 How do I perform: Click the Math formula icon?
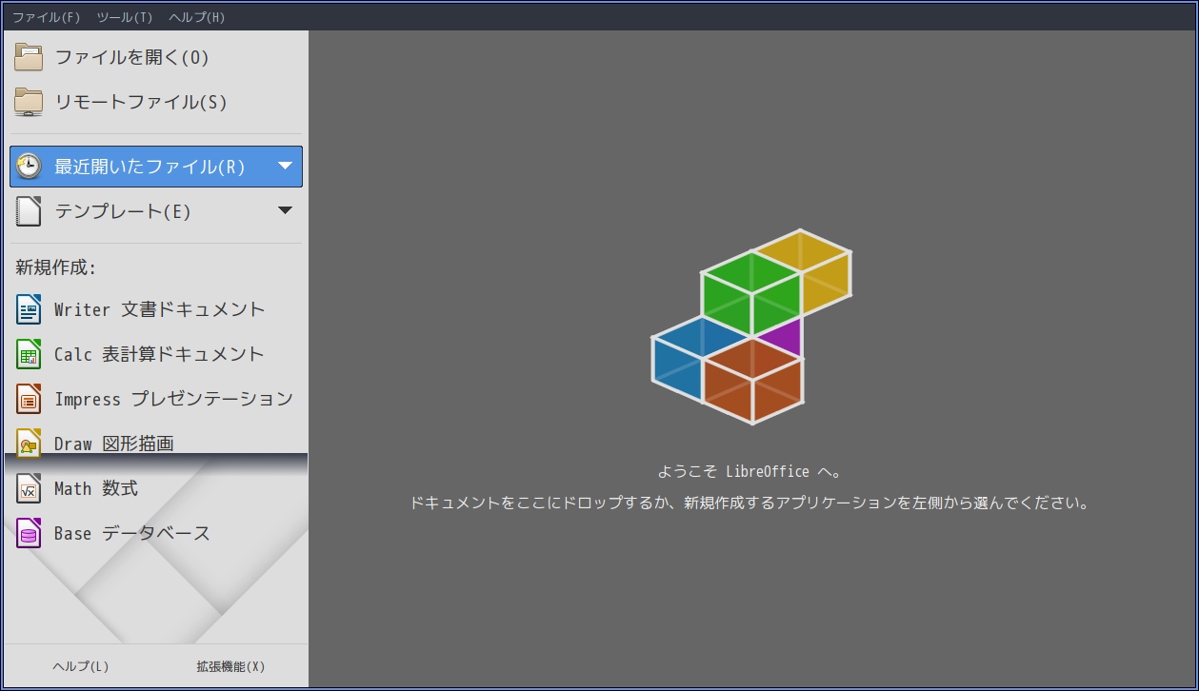pos(29,488)
